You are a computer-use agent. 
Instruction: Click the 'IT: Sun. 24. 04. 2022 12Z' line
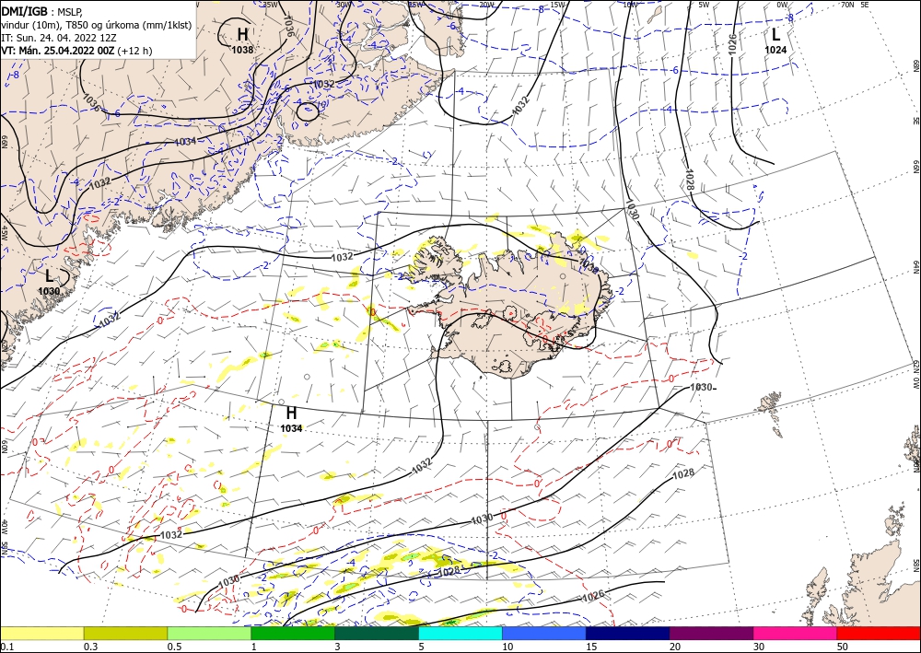click(59, 38)
